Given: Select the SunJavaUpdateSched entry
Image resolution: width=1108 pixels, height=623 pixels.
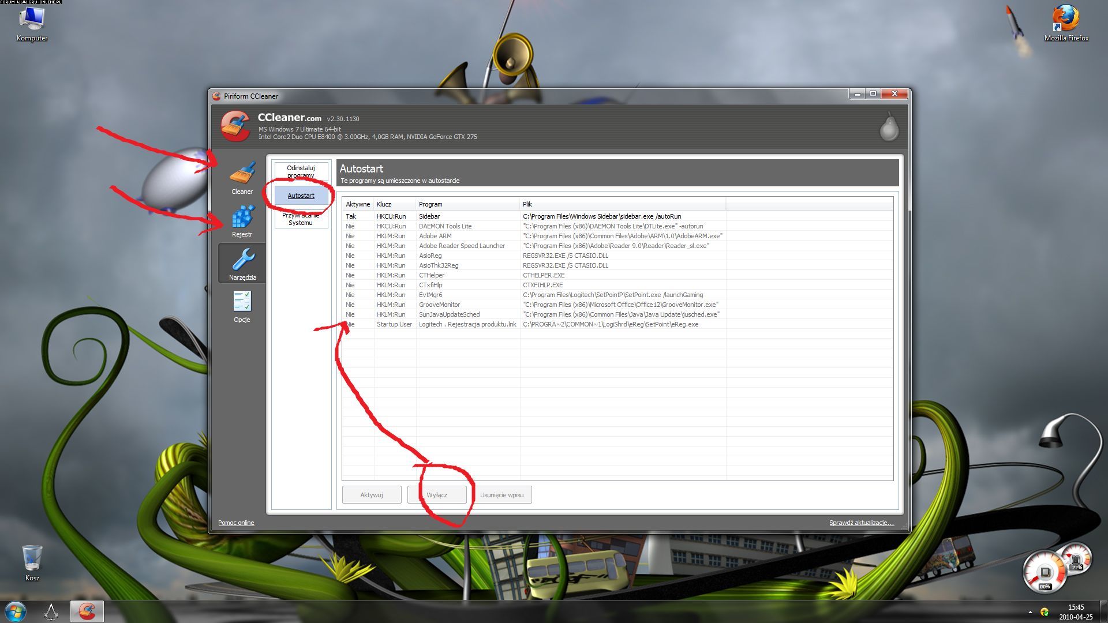Looking at the screenshot, I should 617,314.
